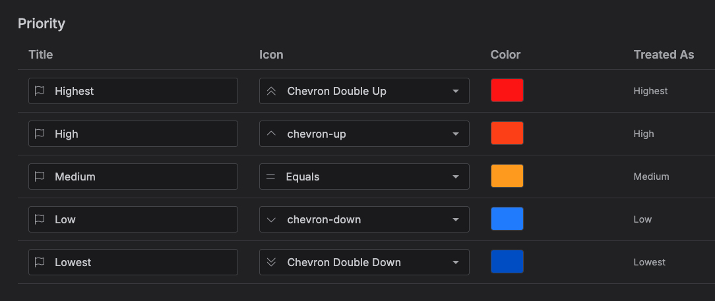715x301 pixels.
Task: Click the Icon column header
Action: [x=271, y=55]
